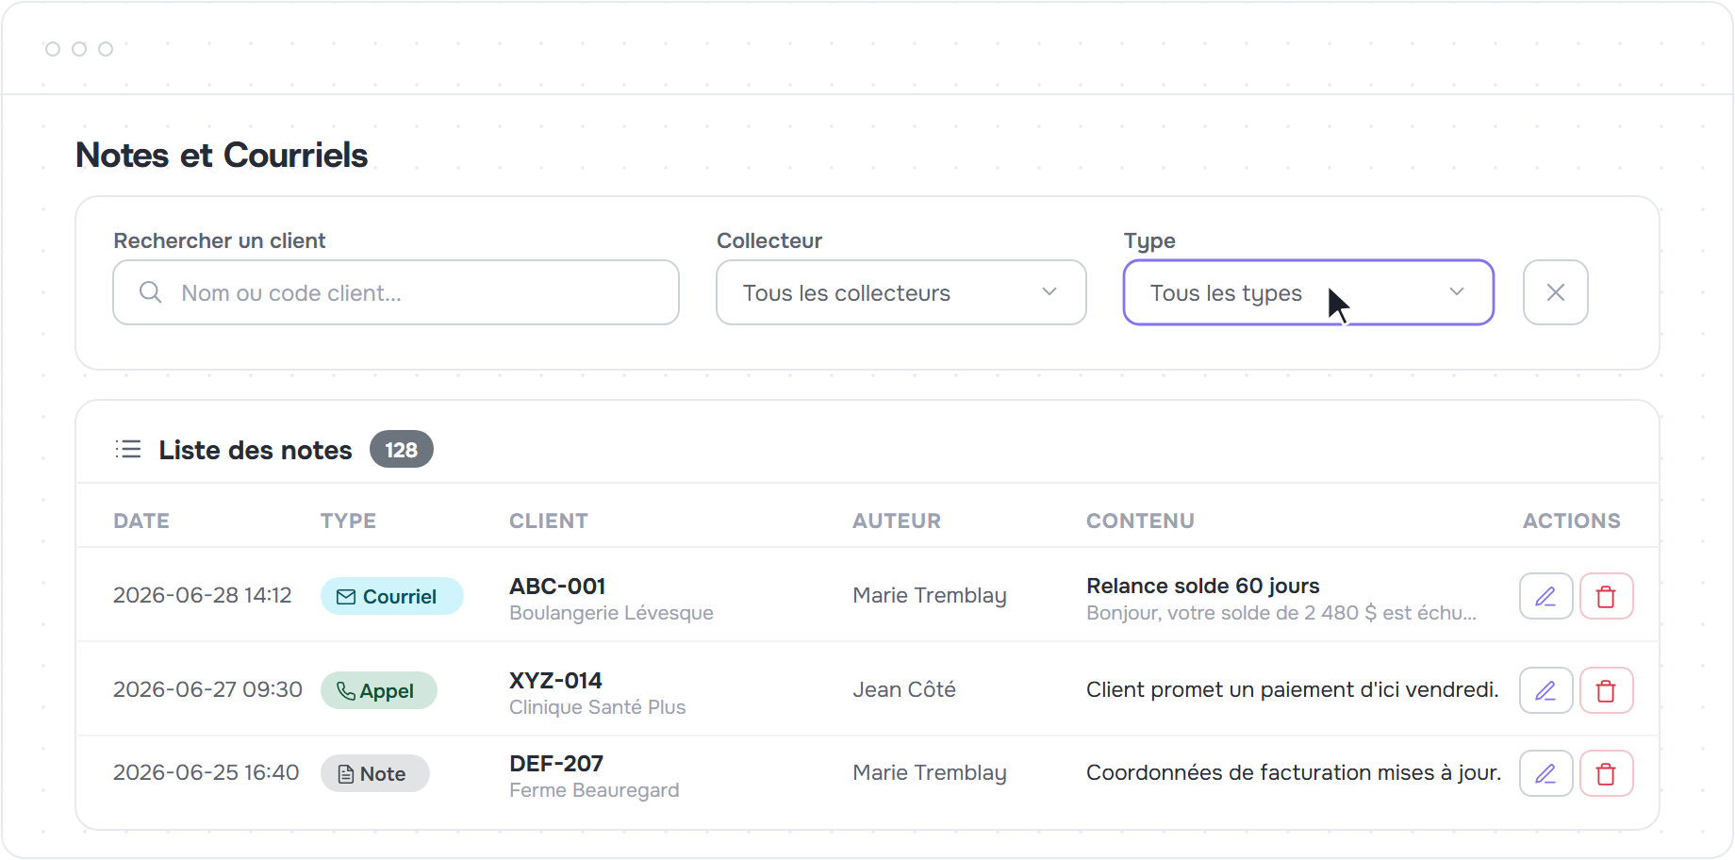Focus the Nom ou code client search field
1735x860 pixels.
(396, 292)
